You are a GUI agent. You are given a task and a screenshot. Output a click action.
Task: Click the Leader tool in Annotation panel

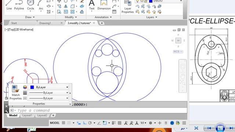[114, 6]
